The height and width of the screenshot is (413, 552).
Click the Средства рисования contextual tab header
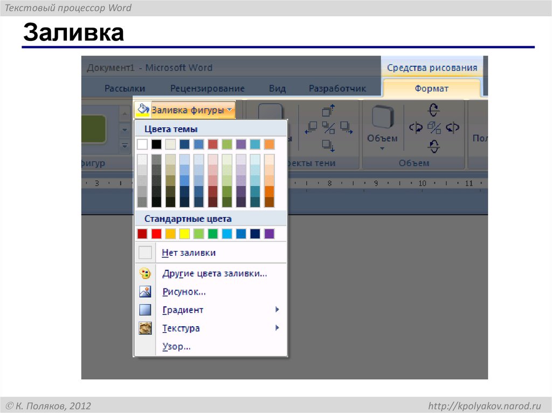[432, 67]
